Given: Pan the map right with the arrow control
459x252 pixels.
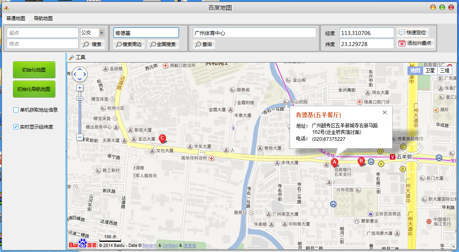Looking at the screenshot, I should (85, 74).
